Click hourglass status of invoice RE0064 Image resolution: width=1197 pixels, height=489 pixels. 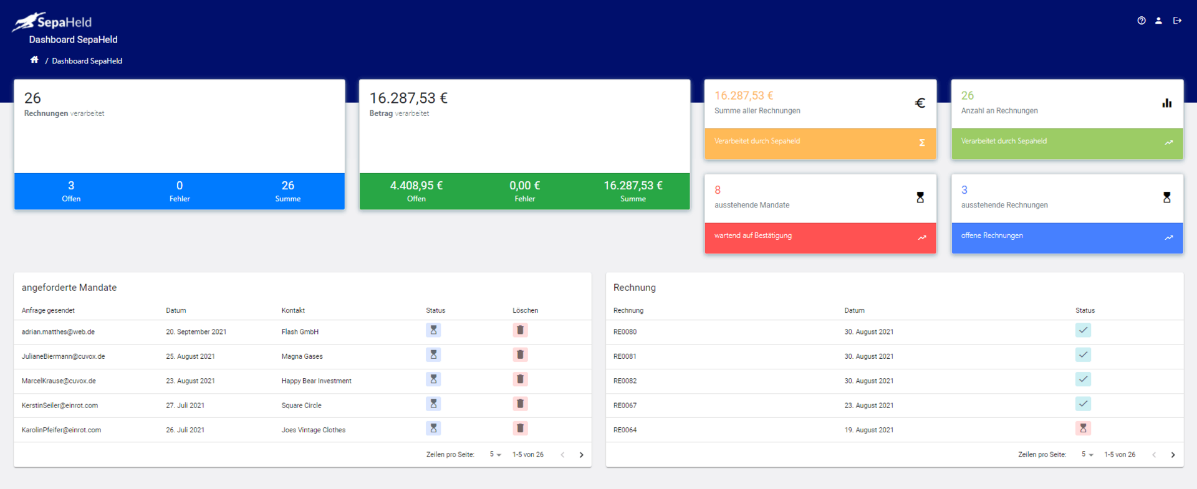tap(1083, 429)
